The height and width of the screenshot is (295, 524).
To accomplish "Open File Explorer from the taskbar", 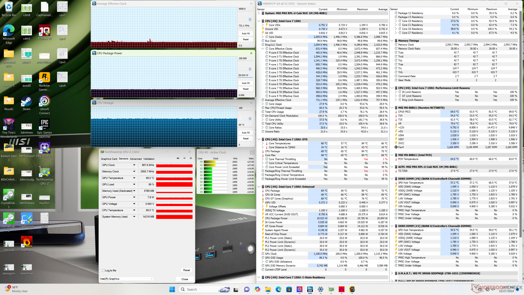I will 268,289.
